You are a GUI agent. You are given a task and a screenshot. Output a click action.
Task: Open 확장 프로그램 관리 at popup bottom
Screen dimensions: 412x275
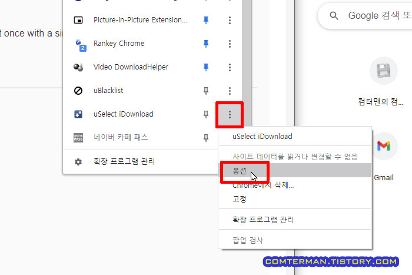click(x=140, y=162)
